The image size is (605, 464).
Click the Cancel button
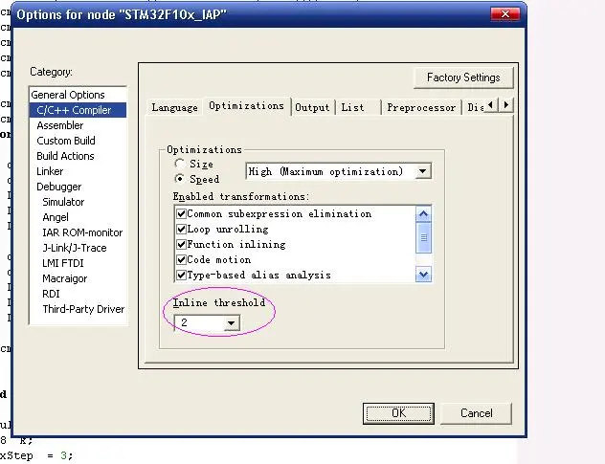coord(476,413)
